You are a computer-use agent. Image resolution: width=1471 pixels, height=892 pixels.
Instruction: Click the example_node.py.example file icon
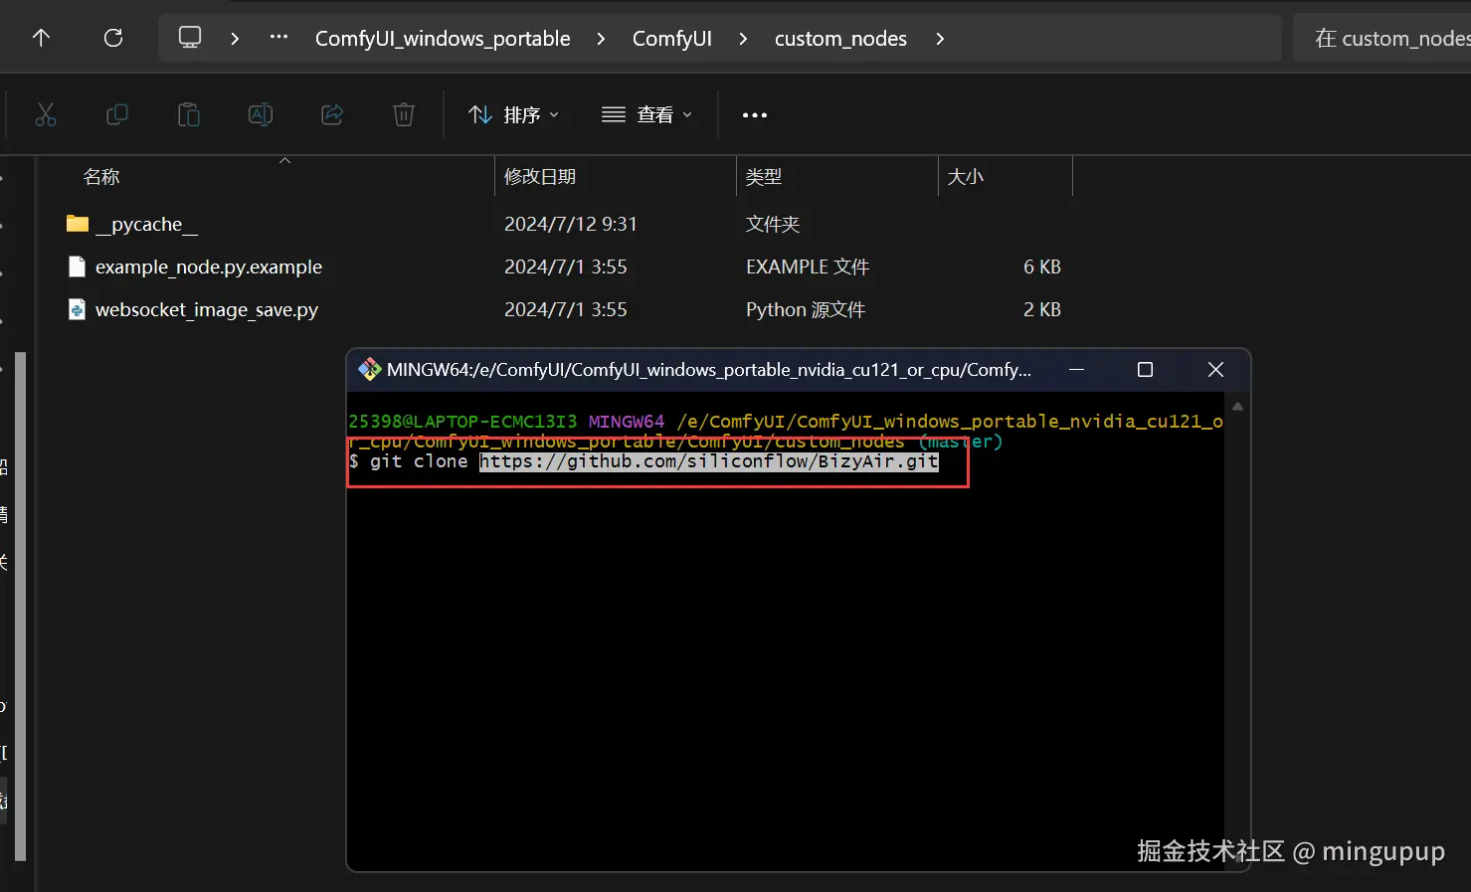coord(77,267)
